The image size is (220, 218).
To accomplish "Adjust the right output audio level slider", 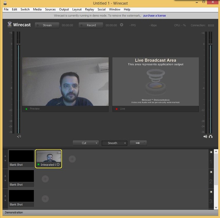I will 210,45.
